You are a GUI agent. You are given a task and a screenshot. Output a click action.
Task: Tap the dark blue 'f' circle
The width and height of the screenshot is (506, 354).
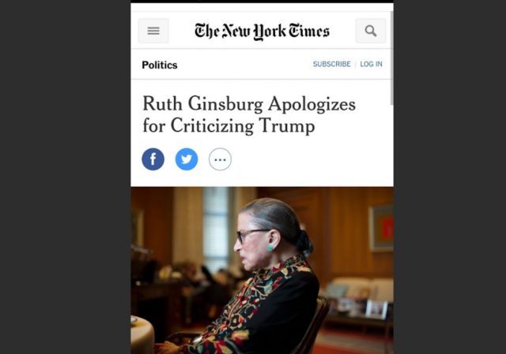point(153,159)
